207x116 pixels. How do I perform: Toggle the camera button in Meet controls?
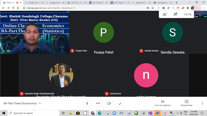pos(109,103)
